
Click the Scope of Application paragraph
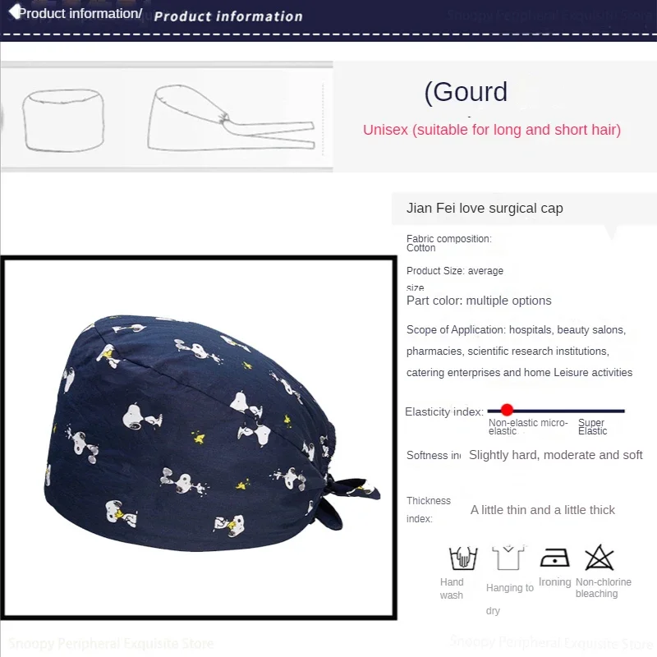pyautogui.click(x=519, y=351)
